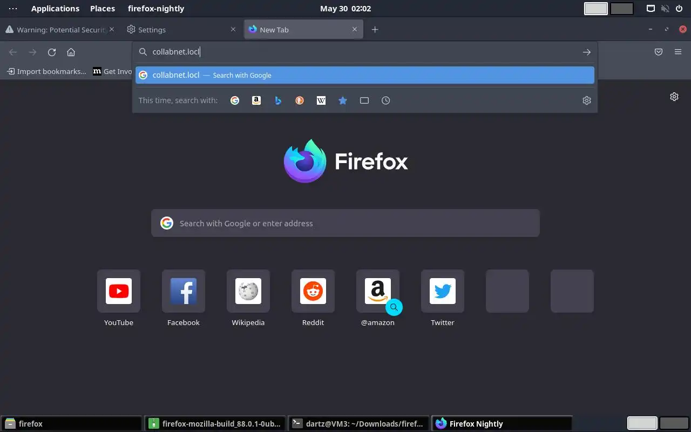Image resolution: width=691 pixels, height=432 pixels.
Task: Select Firefox Nightly in the taskbar
Action: 502,424
